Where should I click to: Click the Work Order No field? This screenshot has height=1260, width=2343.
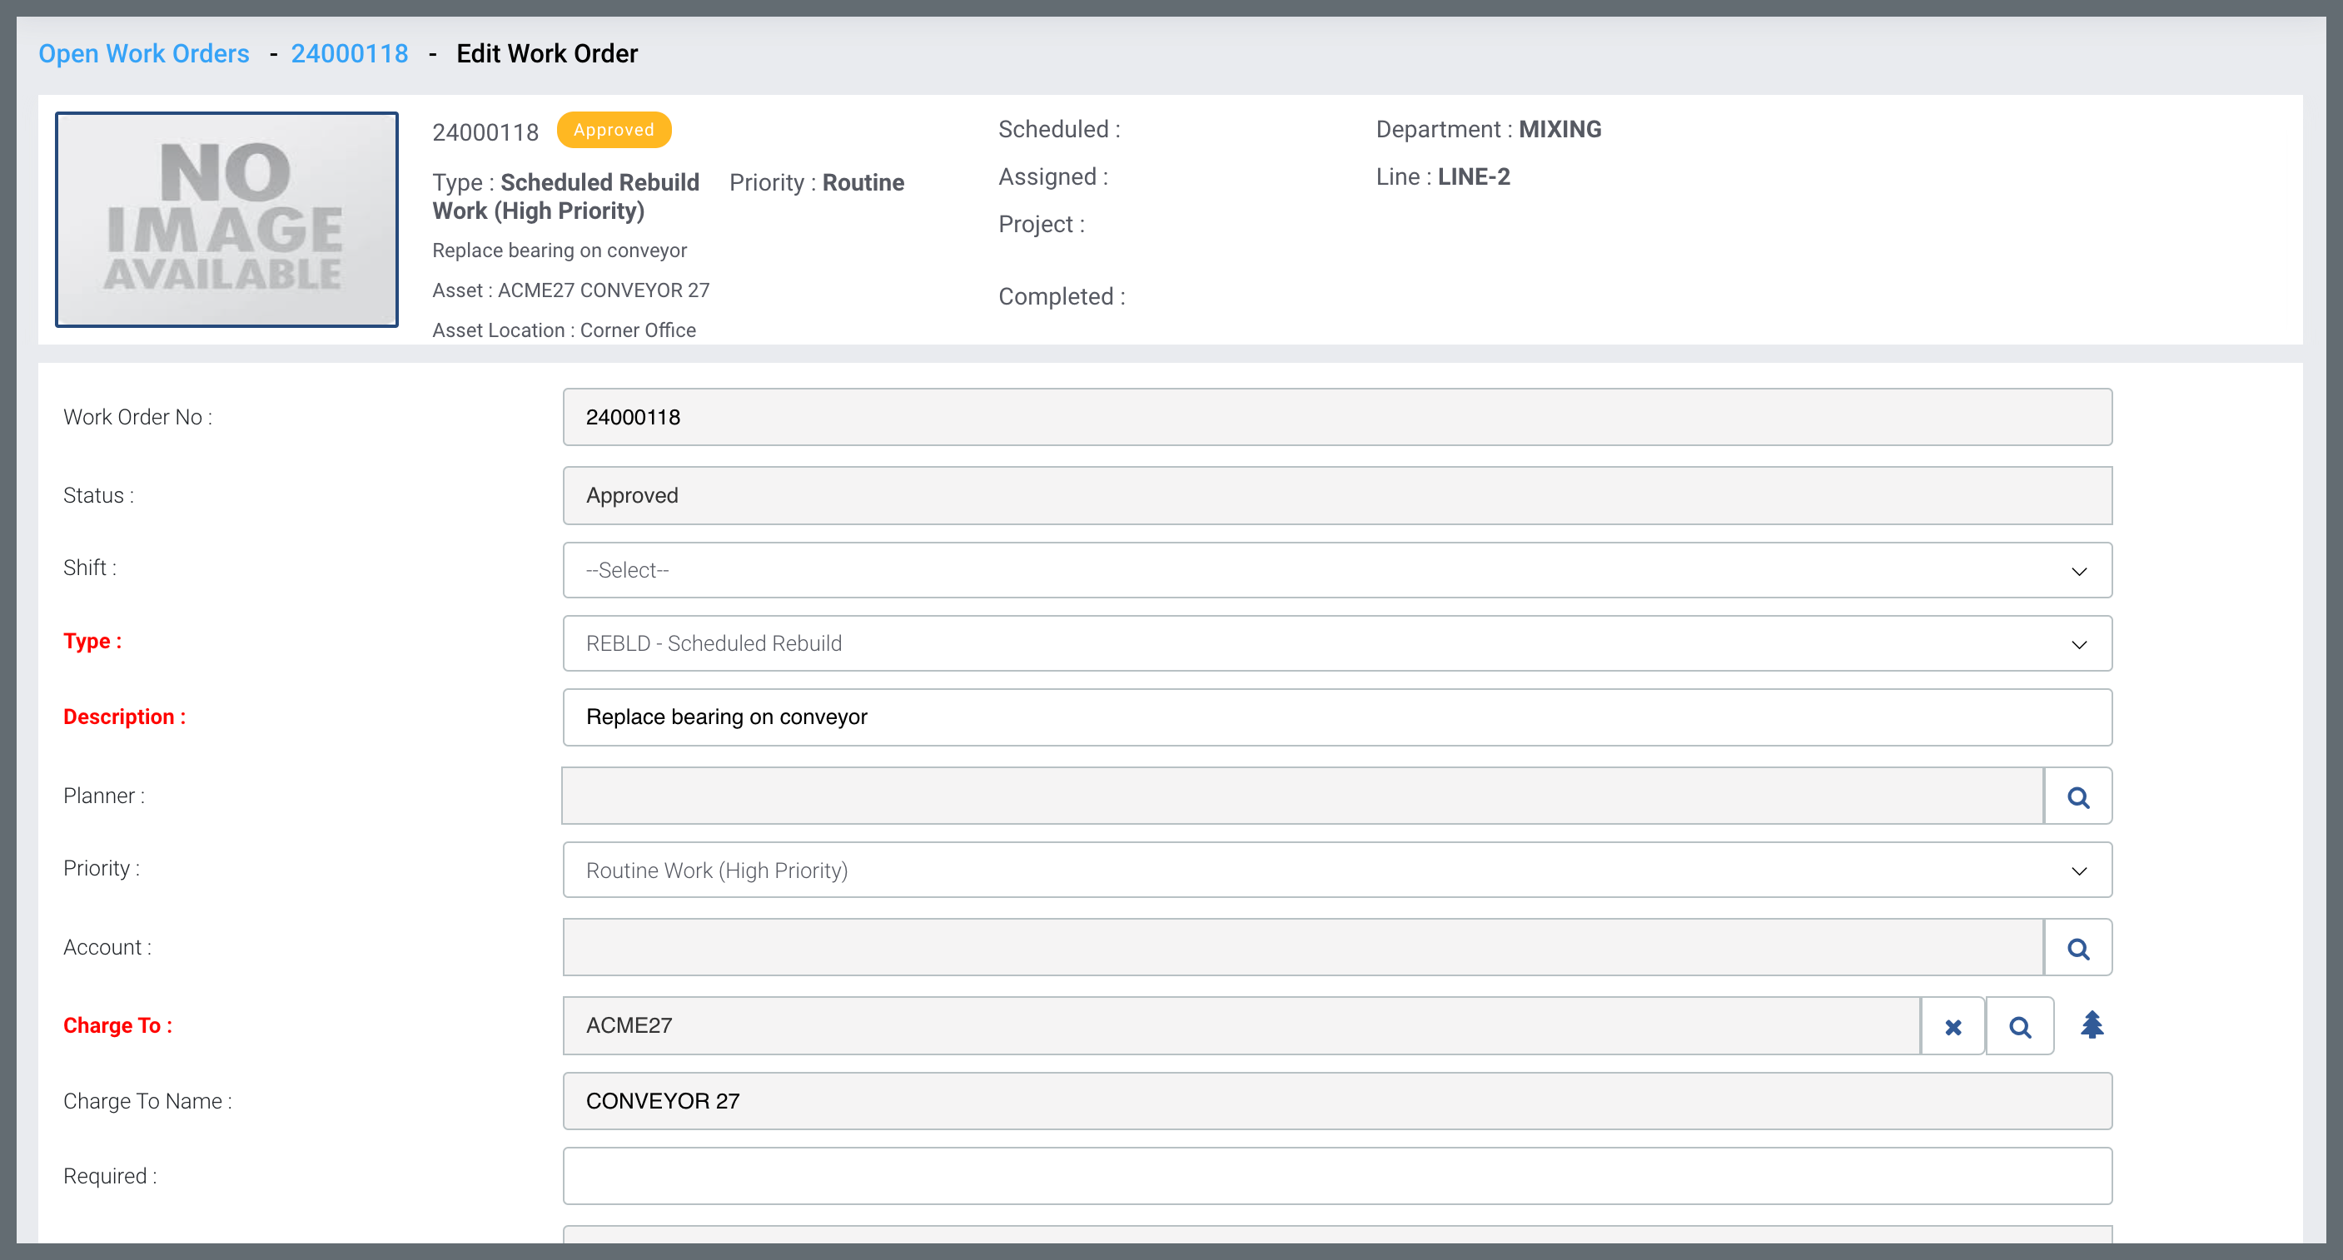click(1336, 417)
